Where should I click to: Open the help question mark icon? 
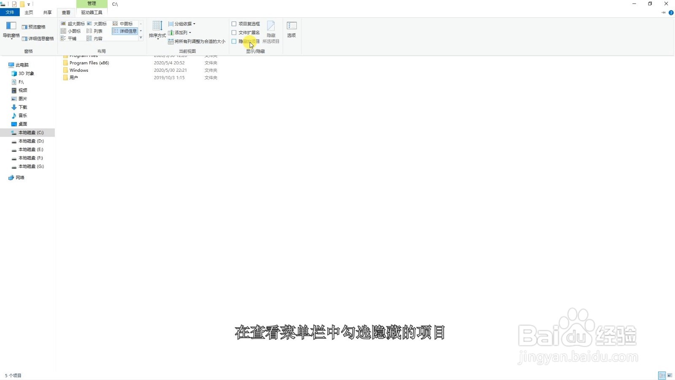(x=671, y=13)
